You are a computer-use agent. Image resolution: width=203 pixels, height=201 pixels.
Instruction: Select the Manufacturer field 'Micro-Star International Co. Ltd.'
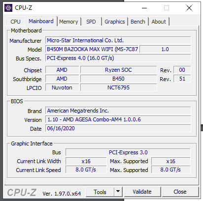(118, 40)
